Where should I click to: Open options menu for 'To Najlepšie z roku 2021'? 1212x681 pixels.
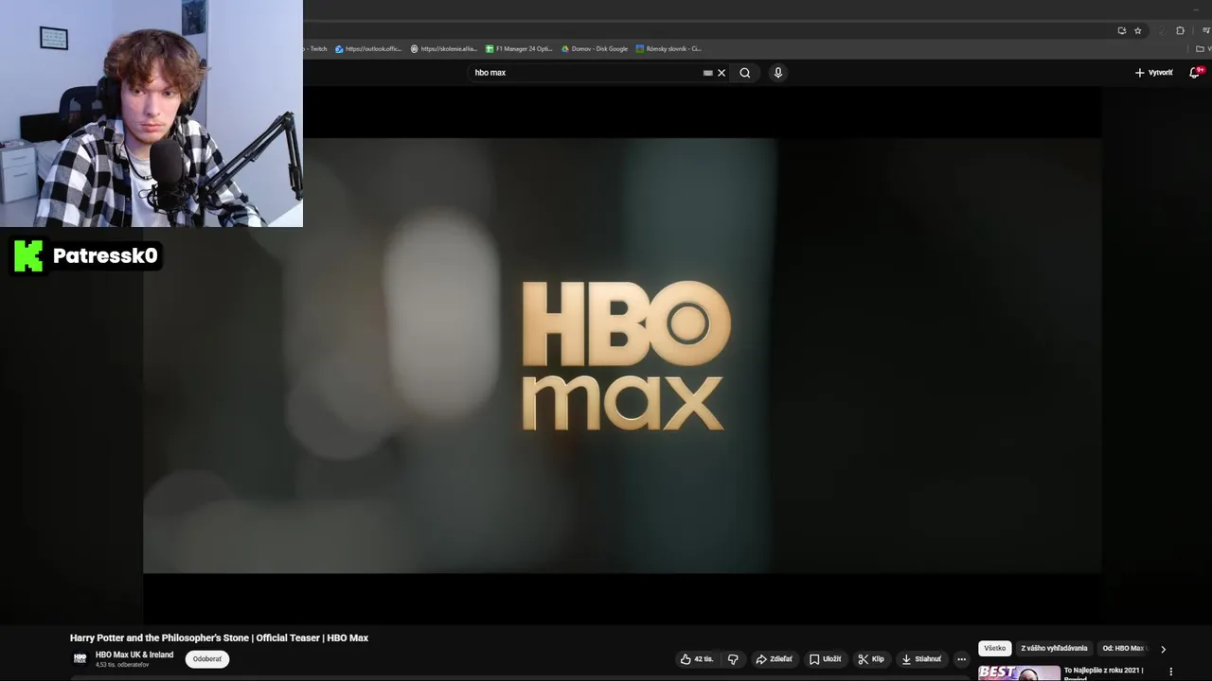point(1170,672)
